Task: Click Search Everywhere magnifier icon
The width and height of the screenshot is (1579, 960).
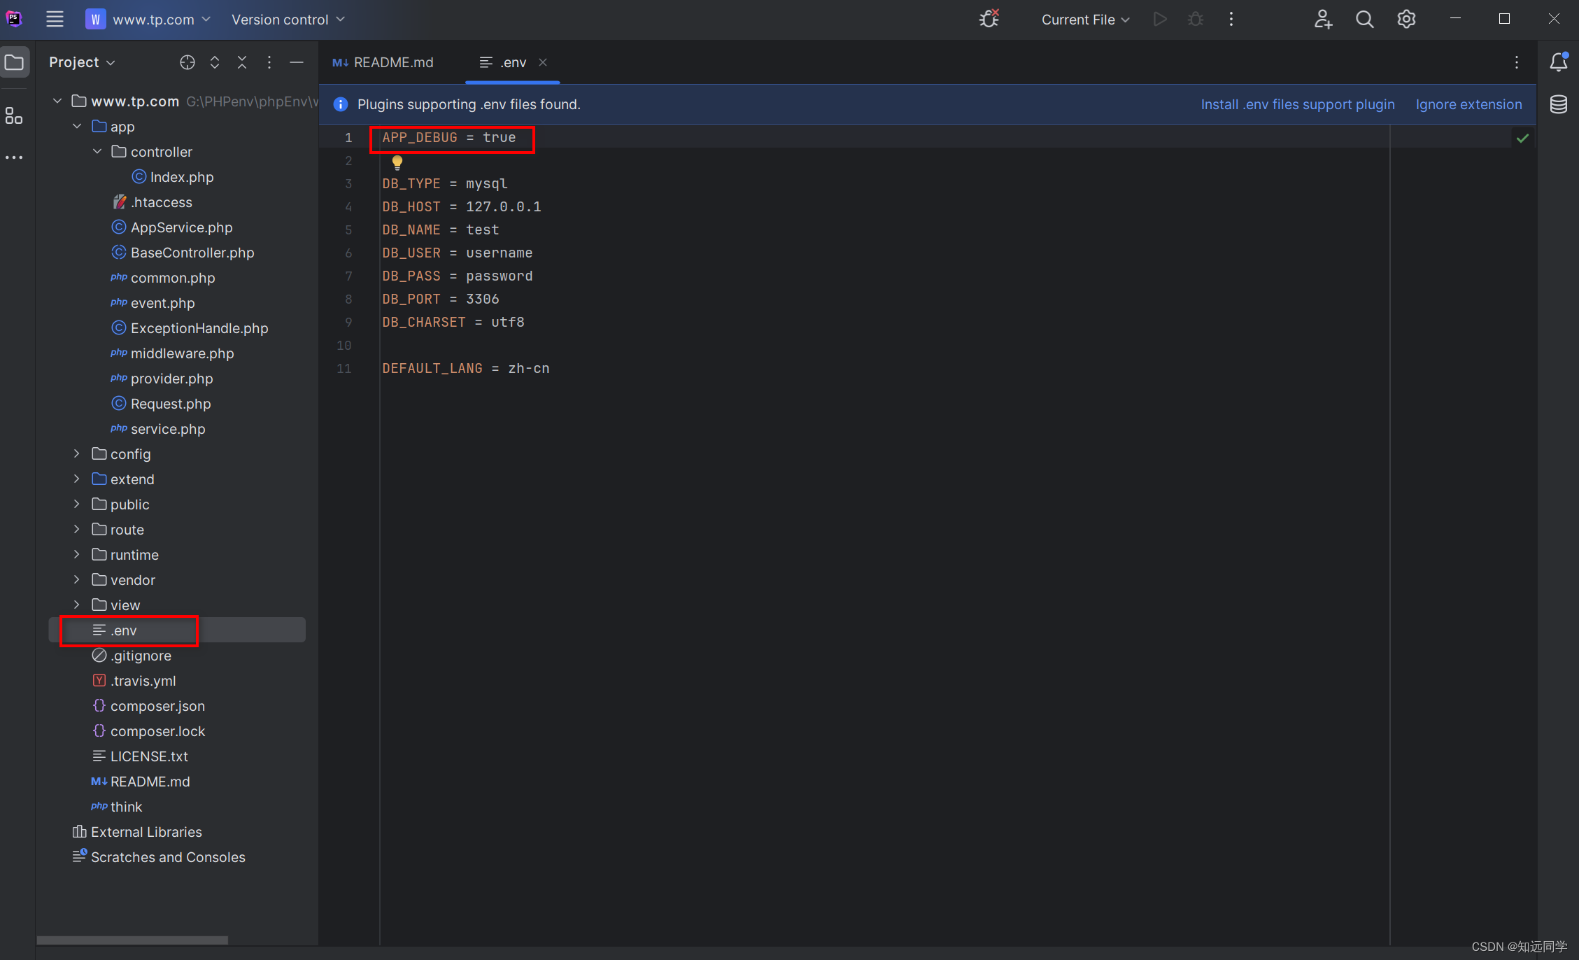Action: 1364,20
